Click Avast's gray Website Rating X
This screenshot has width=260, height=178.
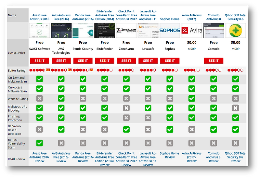[39, 99]
